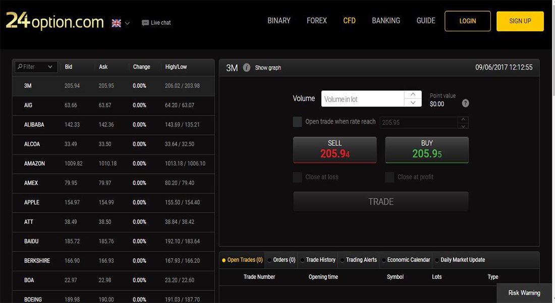
Task: Select the 3M row in the asset list
Action: (x=113, y=86)
